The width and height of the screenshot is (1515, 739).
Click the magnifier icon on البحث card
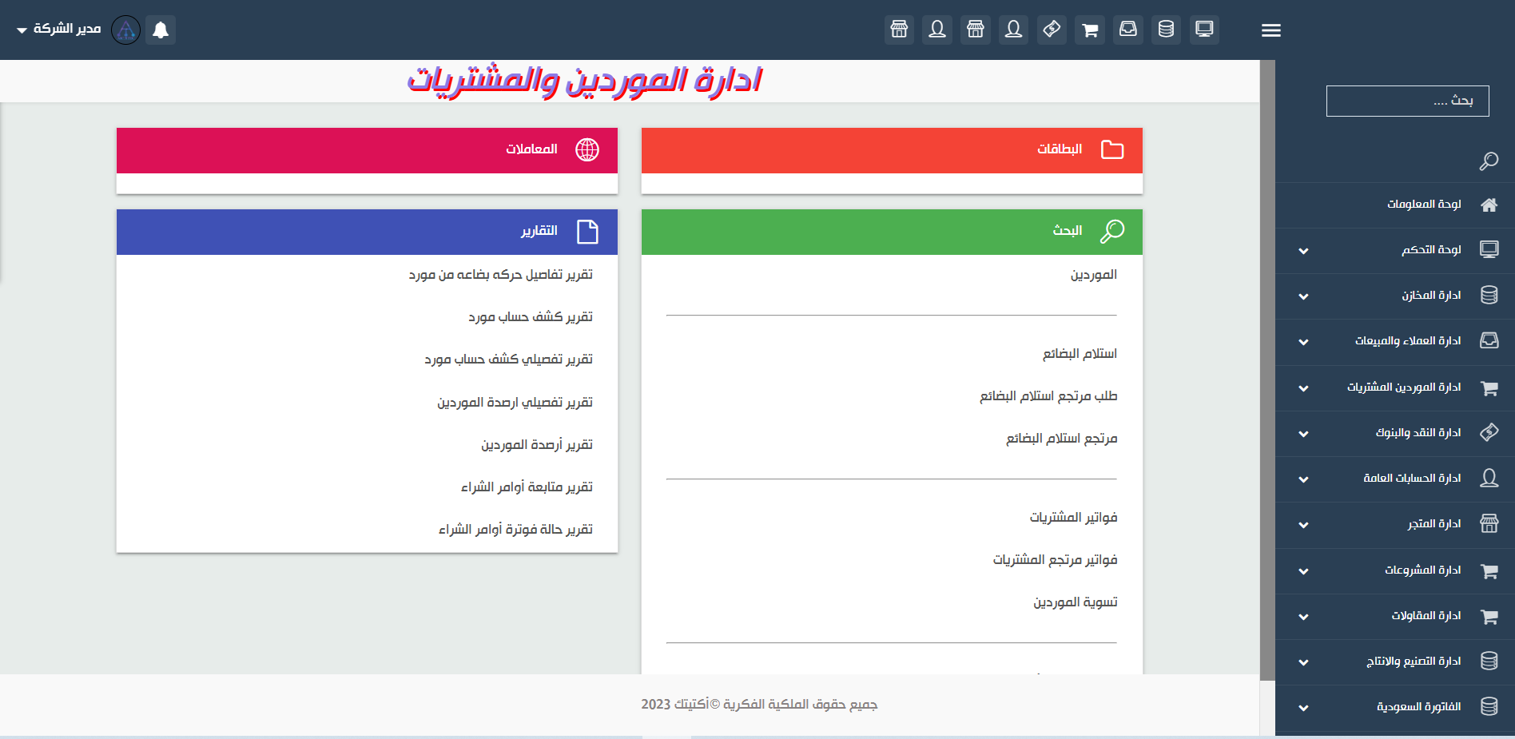1112,231
